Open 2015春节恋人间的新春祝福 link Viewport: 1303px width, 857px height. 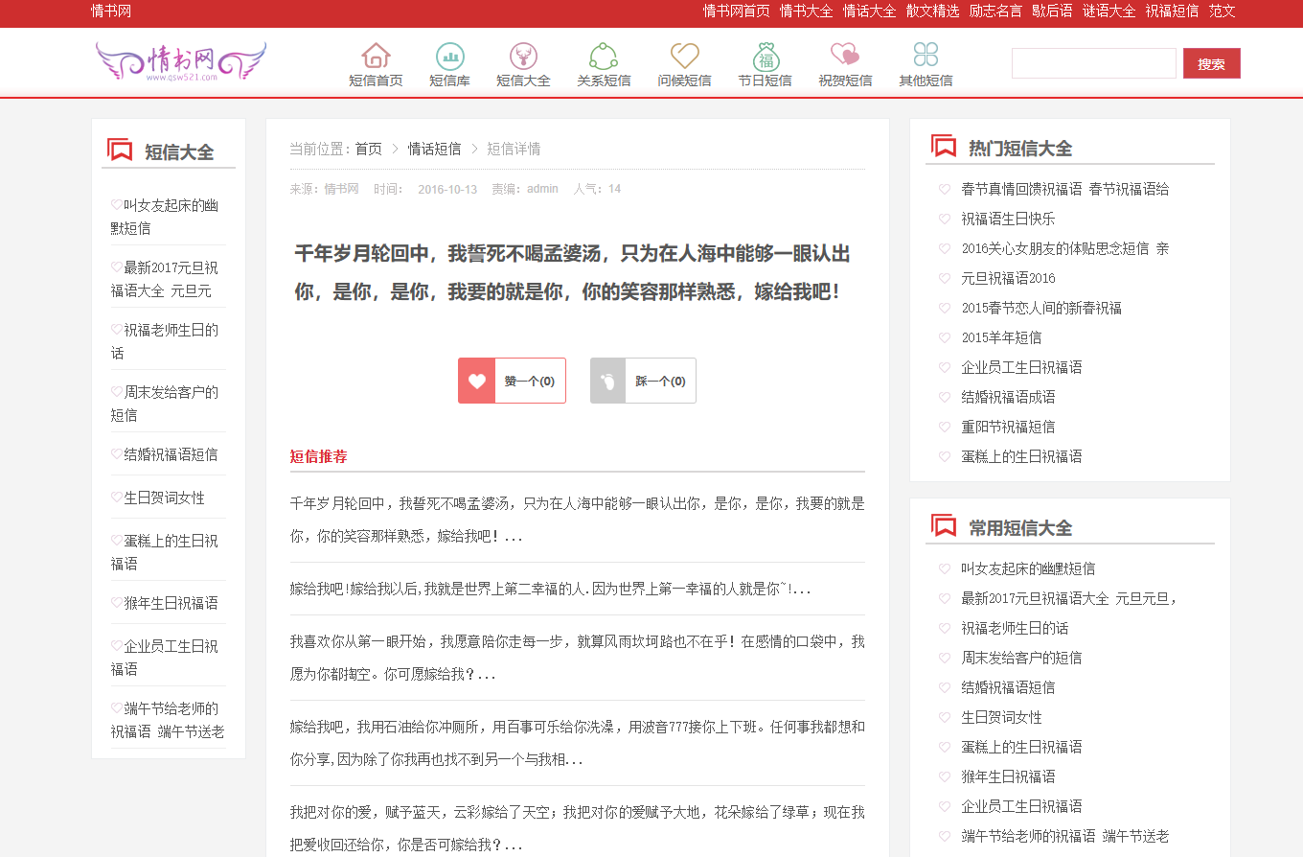point(1041,309)
